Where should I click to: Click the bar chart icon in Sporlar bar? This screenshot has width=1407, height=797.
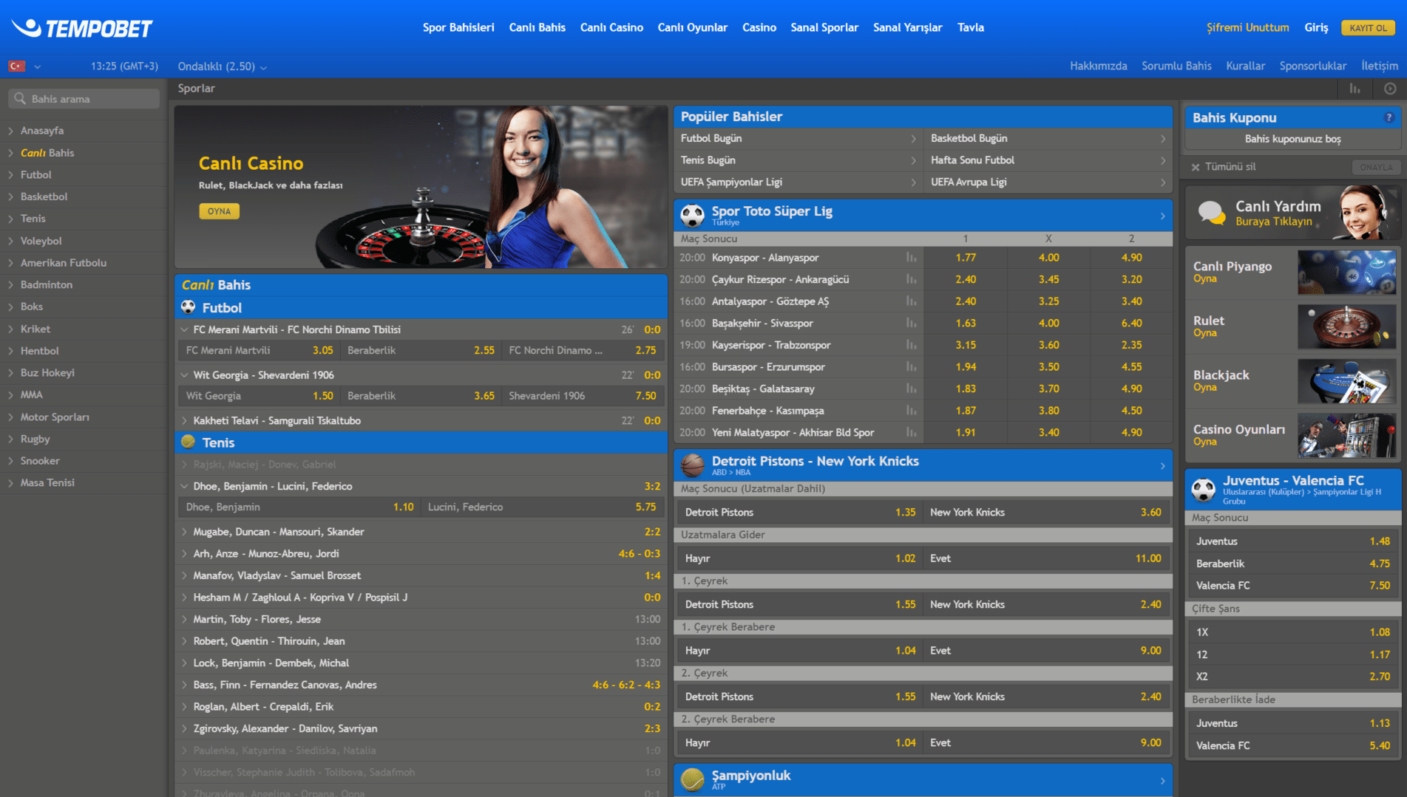tap(1355, 89)
